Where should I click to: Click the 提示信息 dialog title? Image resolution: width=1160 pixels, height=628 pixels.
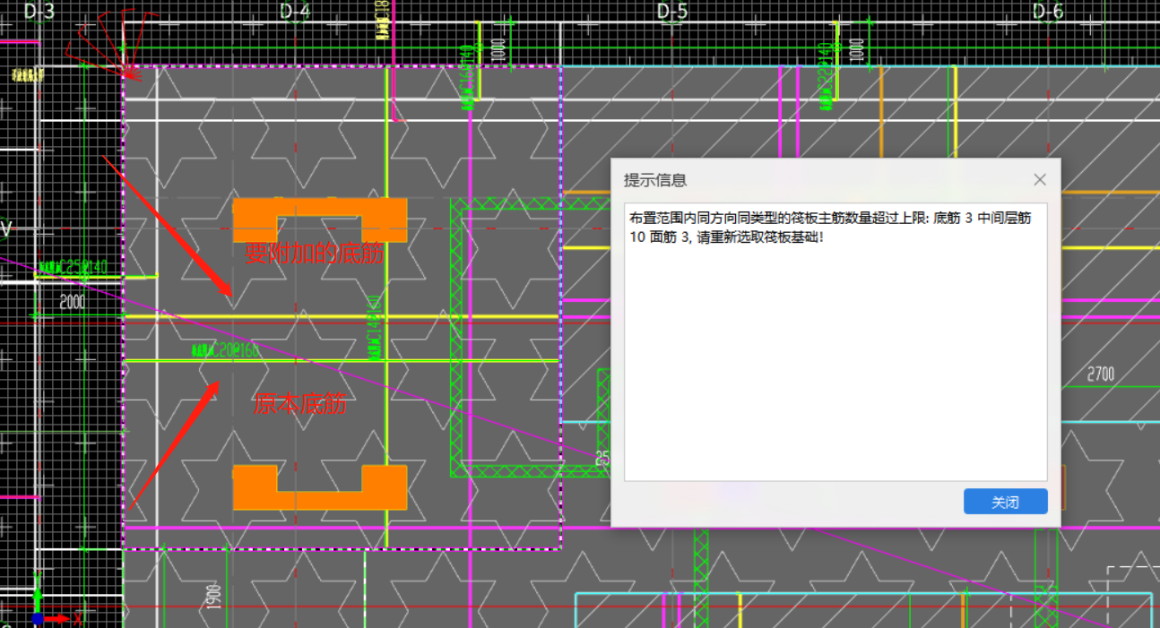pos(655,180)
